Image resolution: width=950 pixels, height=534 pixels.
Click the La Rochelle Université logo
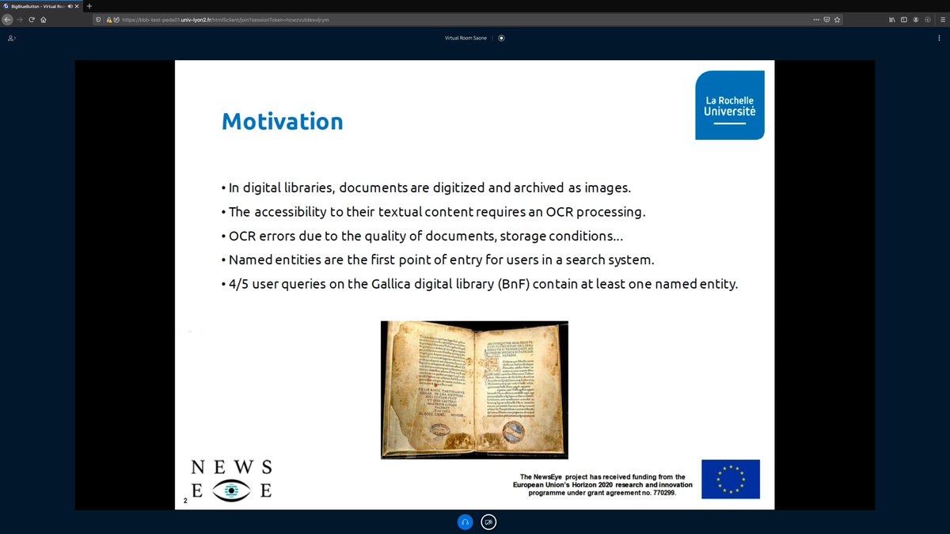[x=730, y=105]
